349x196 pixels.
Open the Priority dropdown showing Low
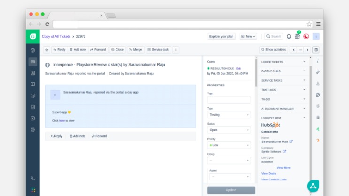[x=229, y=145]
